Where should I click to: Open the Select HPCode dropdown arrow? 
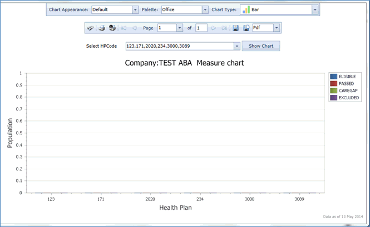coord(237,46)
